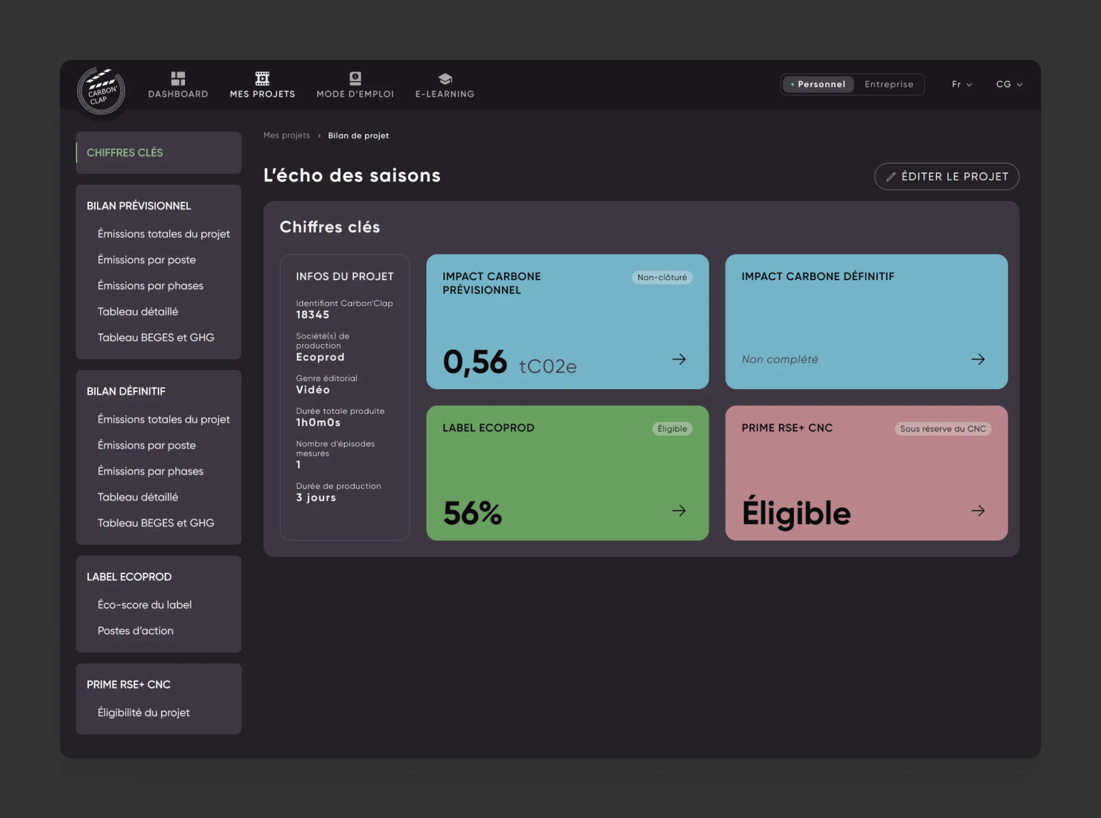This screenshot has height=818, width=1101.
Task: Select Chiffres clés in sidebar
Action: pos(158,153)
